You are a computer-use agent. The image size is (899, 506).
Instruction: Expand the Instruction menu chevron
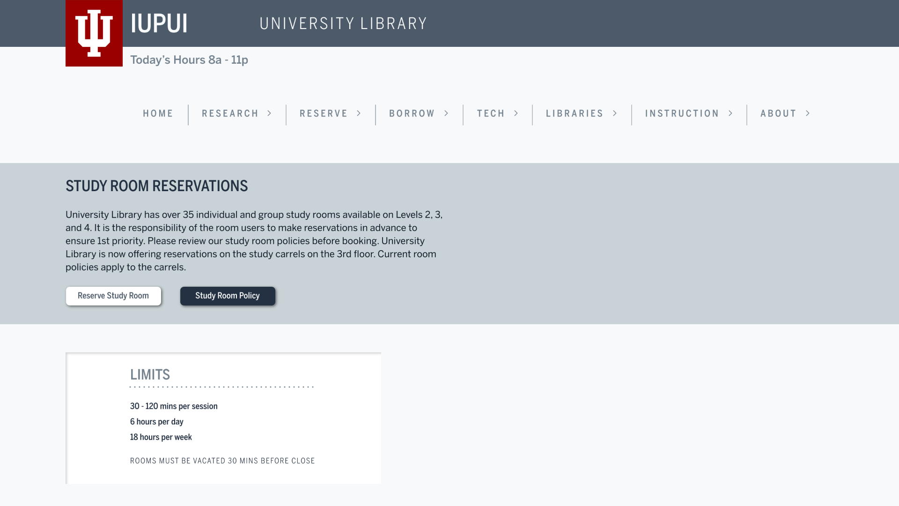coord(731,113)
